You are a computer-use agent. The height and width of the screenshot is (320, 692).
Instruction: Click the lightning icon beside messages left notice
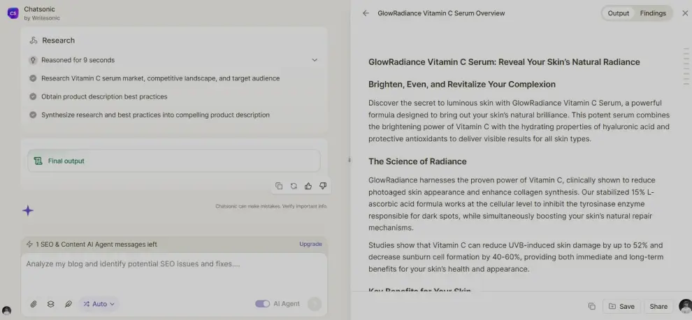pyautogui.click(x=29, y=244)
